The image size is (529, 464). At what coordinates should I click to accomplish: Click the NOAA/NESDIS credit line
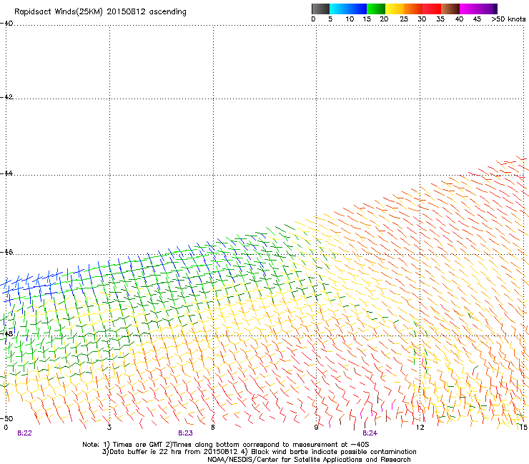(309, 460)
